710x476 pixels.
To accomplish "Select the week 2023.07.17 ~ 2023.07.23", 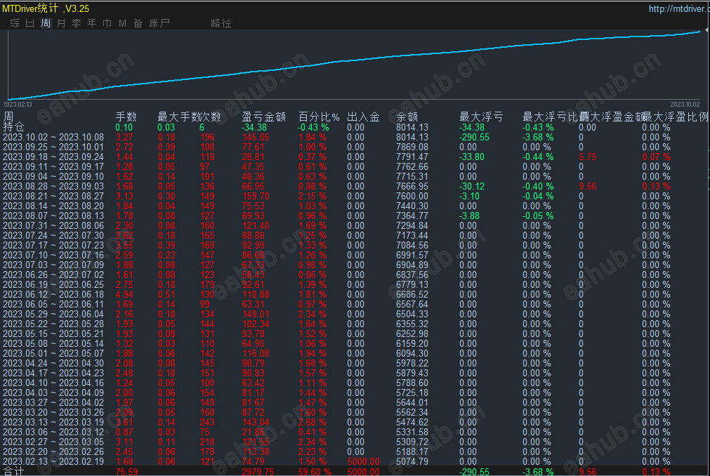I will (x=53, y=245).
